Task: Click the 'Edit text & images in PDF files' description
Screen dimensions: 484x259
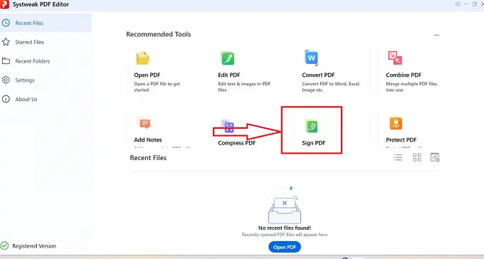Action: pos(244,87)
